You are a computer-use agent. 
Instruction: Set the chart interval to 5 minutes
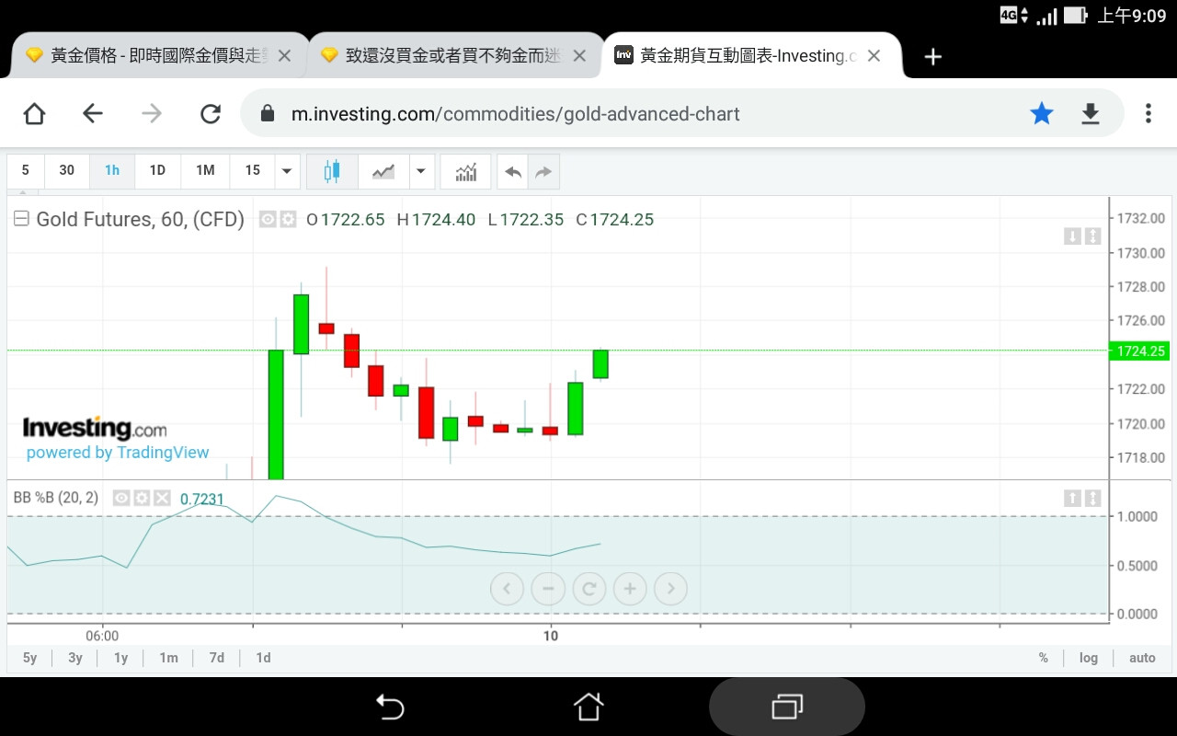[26, 170]
